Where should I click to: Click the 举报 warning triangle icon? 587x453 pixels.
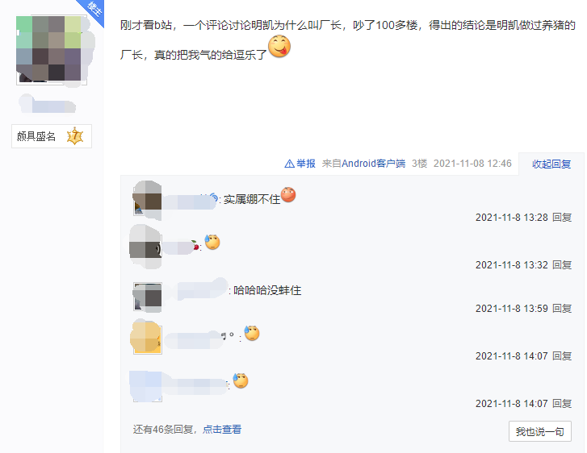pyautogui.click(x=289, y=164)
